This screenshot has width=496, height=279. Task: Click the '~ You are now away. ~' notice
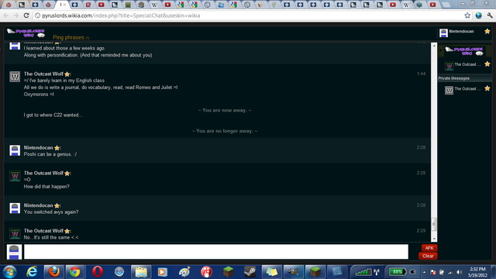pos(225,110)
